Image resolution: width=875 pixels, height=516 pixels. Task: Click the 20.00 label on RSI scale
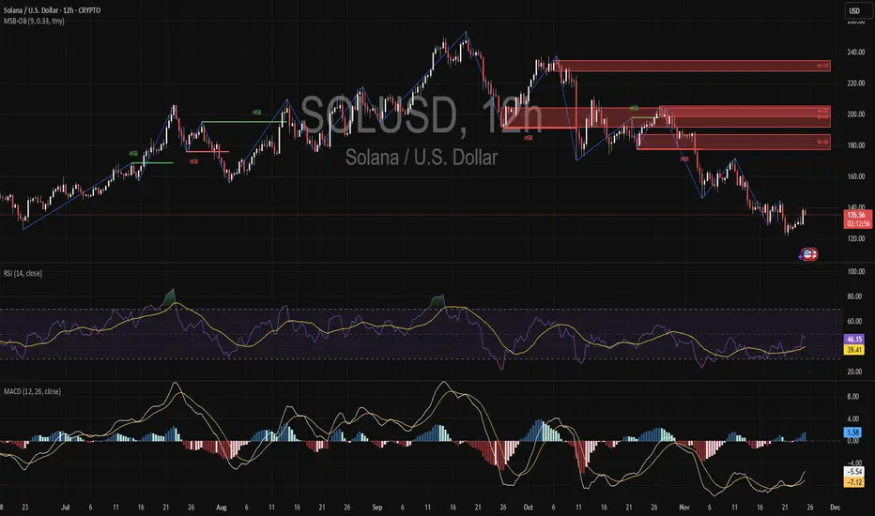tap(856, 372)
